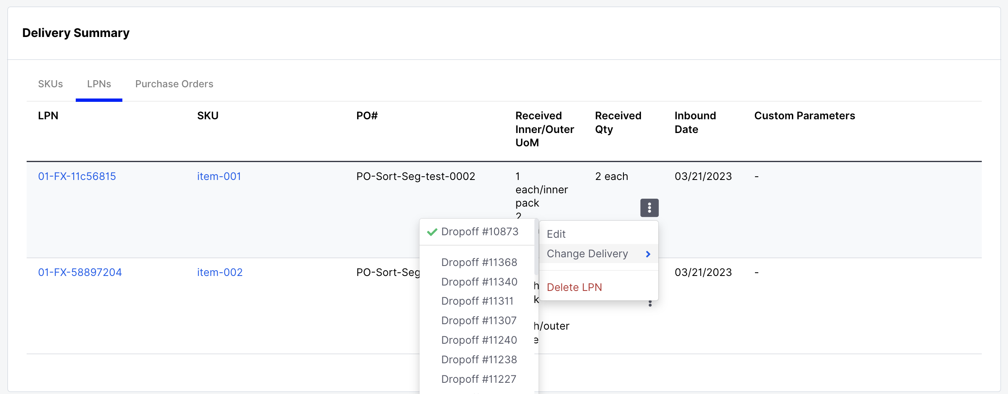Choose Dropoff #11307 delivery option

pos(479,320)
